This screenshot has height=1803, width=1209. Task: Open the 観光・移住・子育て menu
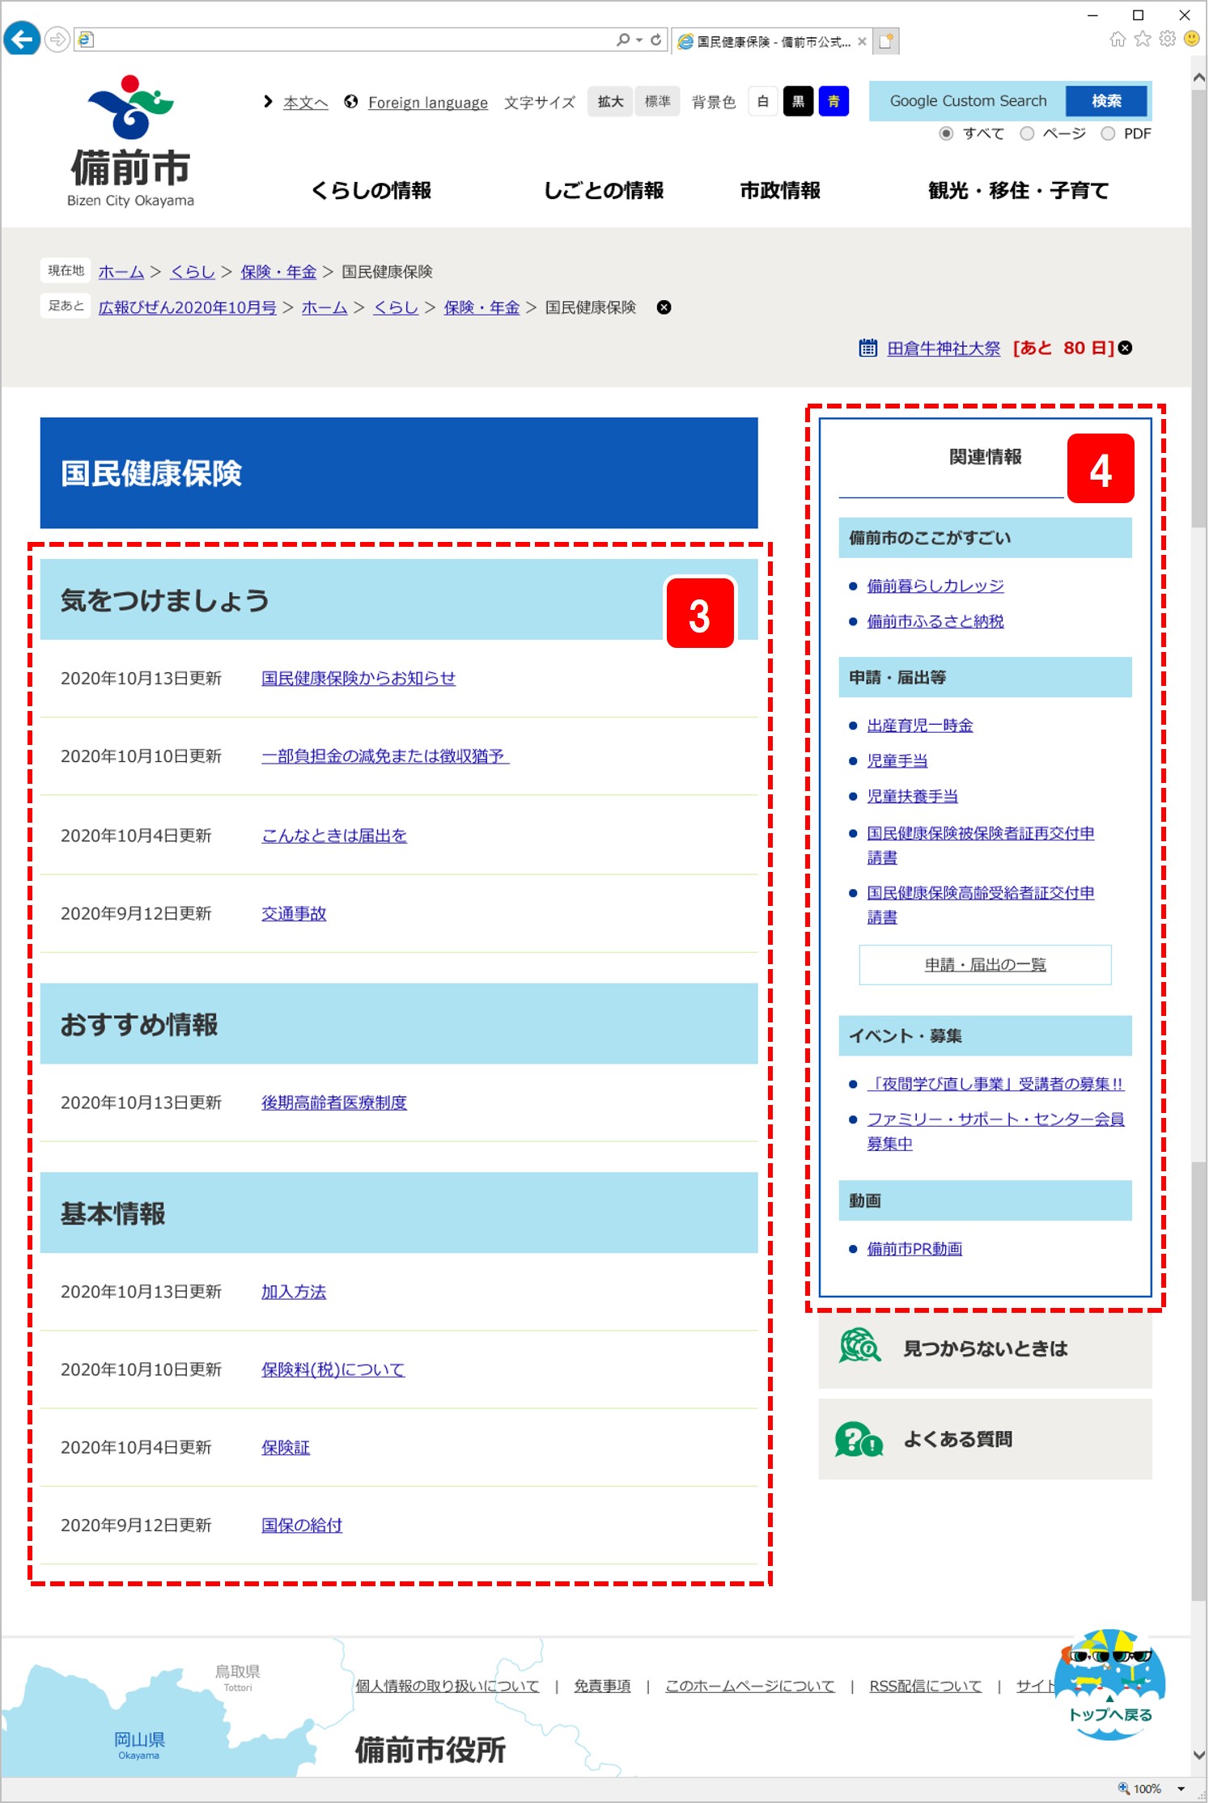(x=1018, y=190)
